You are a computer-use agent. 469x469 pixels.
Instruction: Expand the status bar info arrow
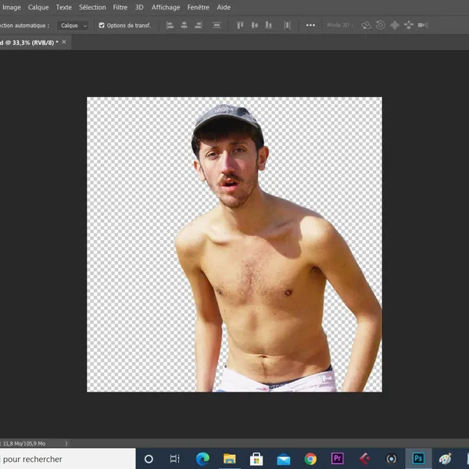point(66,443)
